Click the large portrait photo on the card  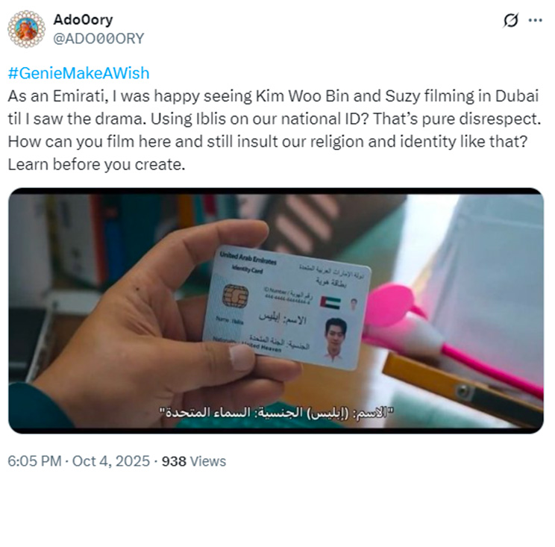click(x=335, y=338)
